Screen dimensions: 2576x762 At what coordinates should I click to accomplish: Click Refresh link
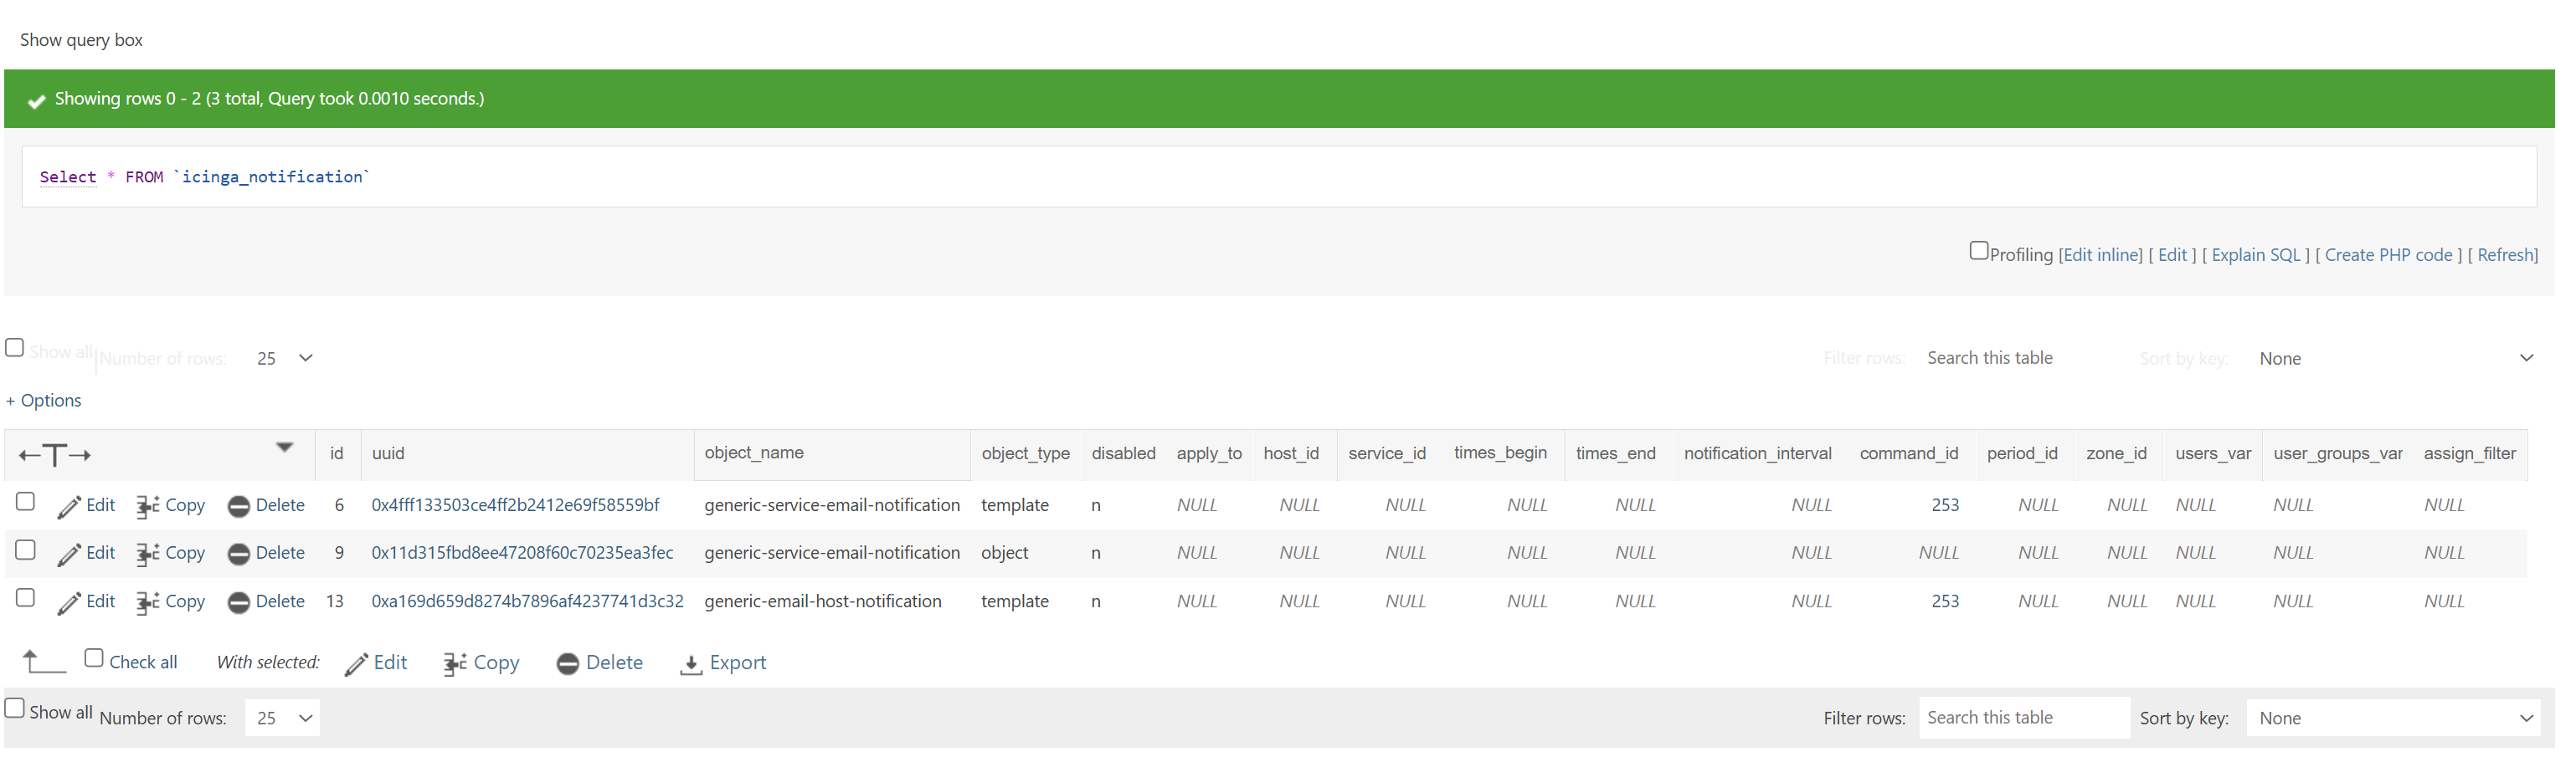click(2506, 256)
